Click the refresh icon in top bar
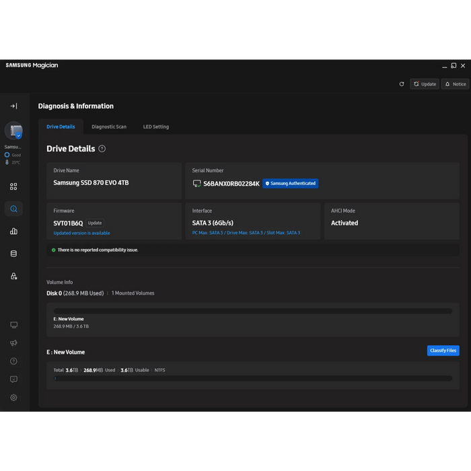This screenshot has height=471, width=471. (x=402, y=84)
